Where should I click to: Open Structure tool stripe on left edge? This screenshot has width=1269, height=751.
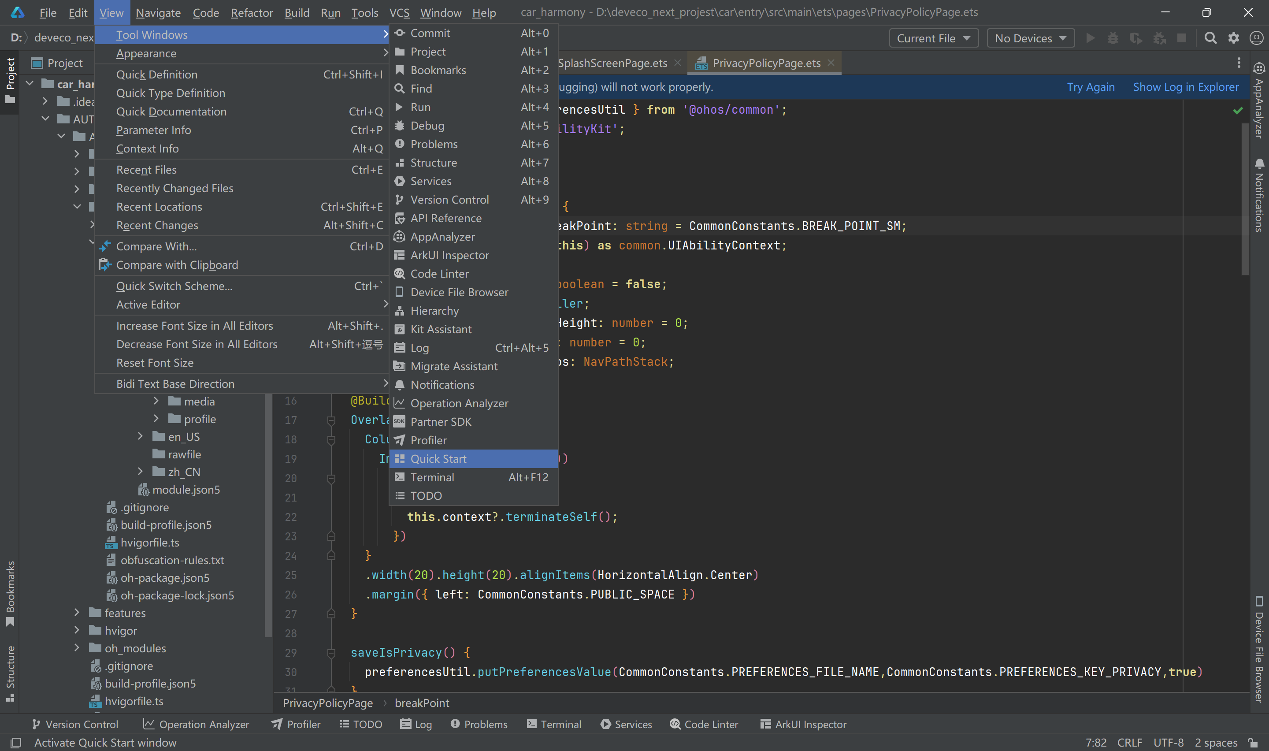tap(10, 673)
